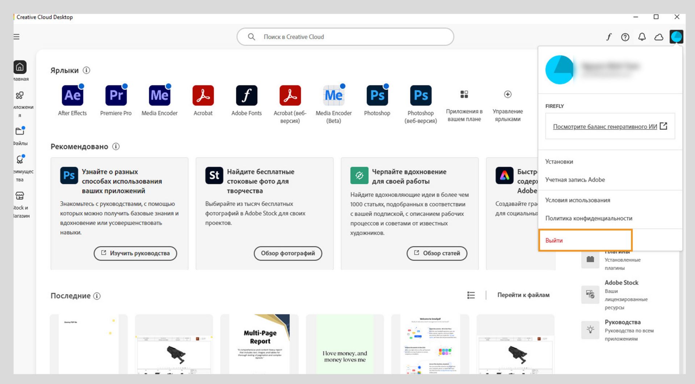This screenshot has height=384, width=695.
Task: Open the Преимущества sidebar section
Action: pos(20,160)
